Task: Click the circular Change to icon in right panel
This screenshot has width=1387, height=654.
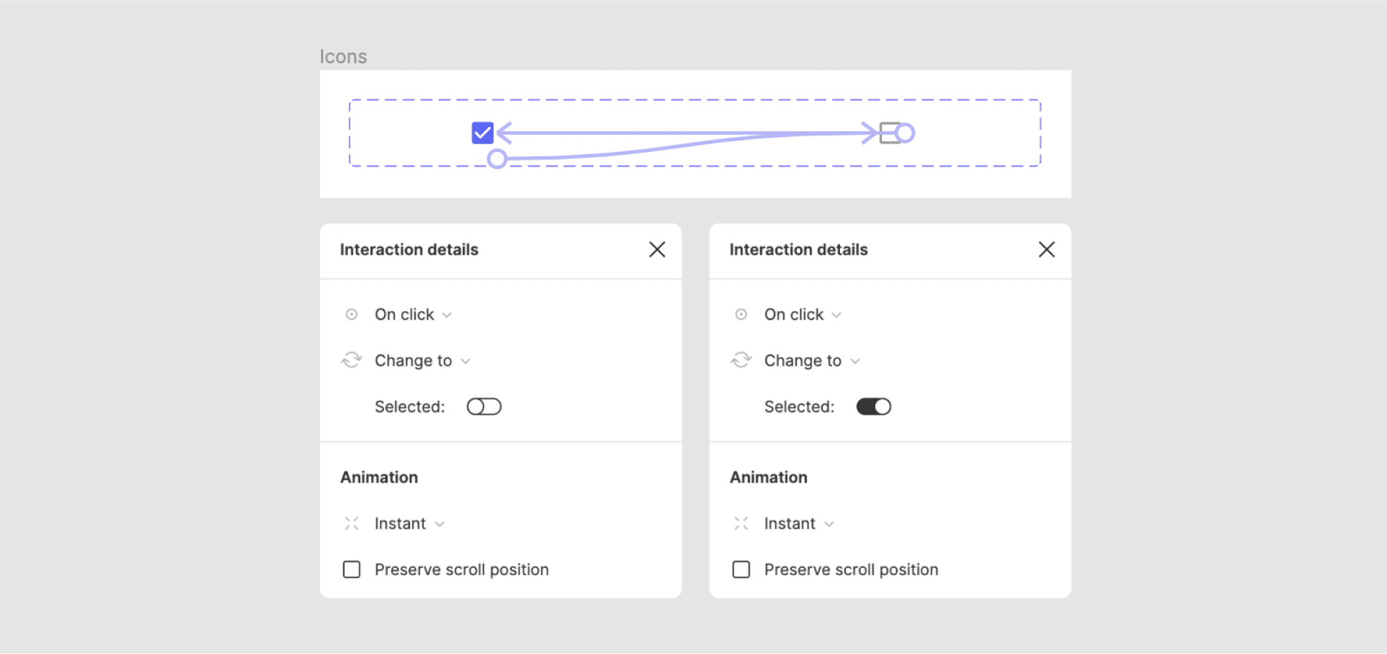Action: tap(741, 360)
